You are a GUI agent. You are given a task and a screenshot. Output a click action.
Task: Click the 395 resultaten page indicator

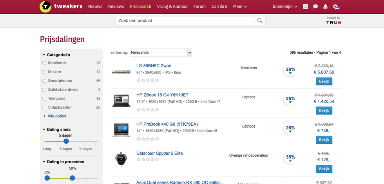tap(315, 52)
